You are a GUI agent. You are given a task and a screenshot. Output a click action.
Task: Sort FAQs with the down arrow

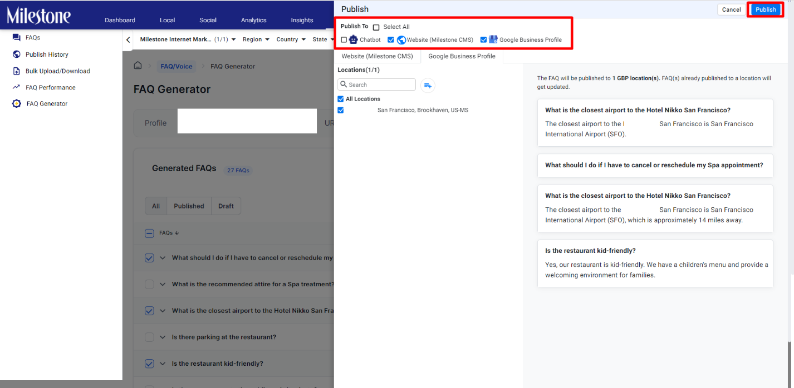pos(177,233)
